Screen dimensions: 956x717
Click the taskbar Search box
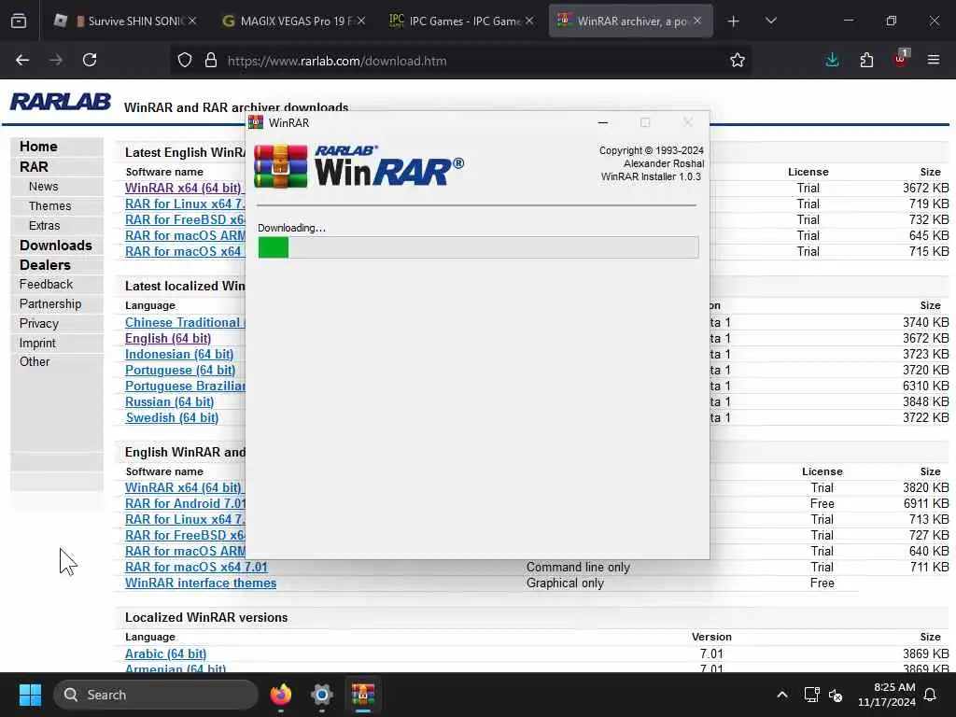tap(156, 695)
